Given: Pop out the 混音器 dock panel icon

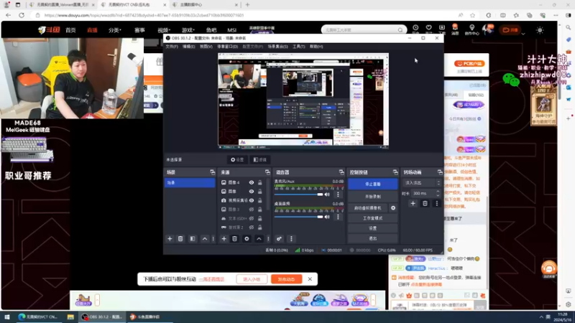Looking at the screenshot, I should click(341, 172).
